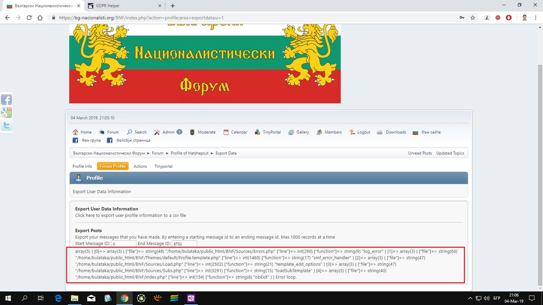Log out using the Logout item
The width and height of the screenshot is (543, 305).
point(360,132)
